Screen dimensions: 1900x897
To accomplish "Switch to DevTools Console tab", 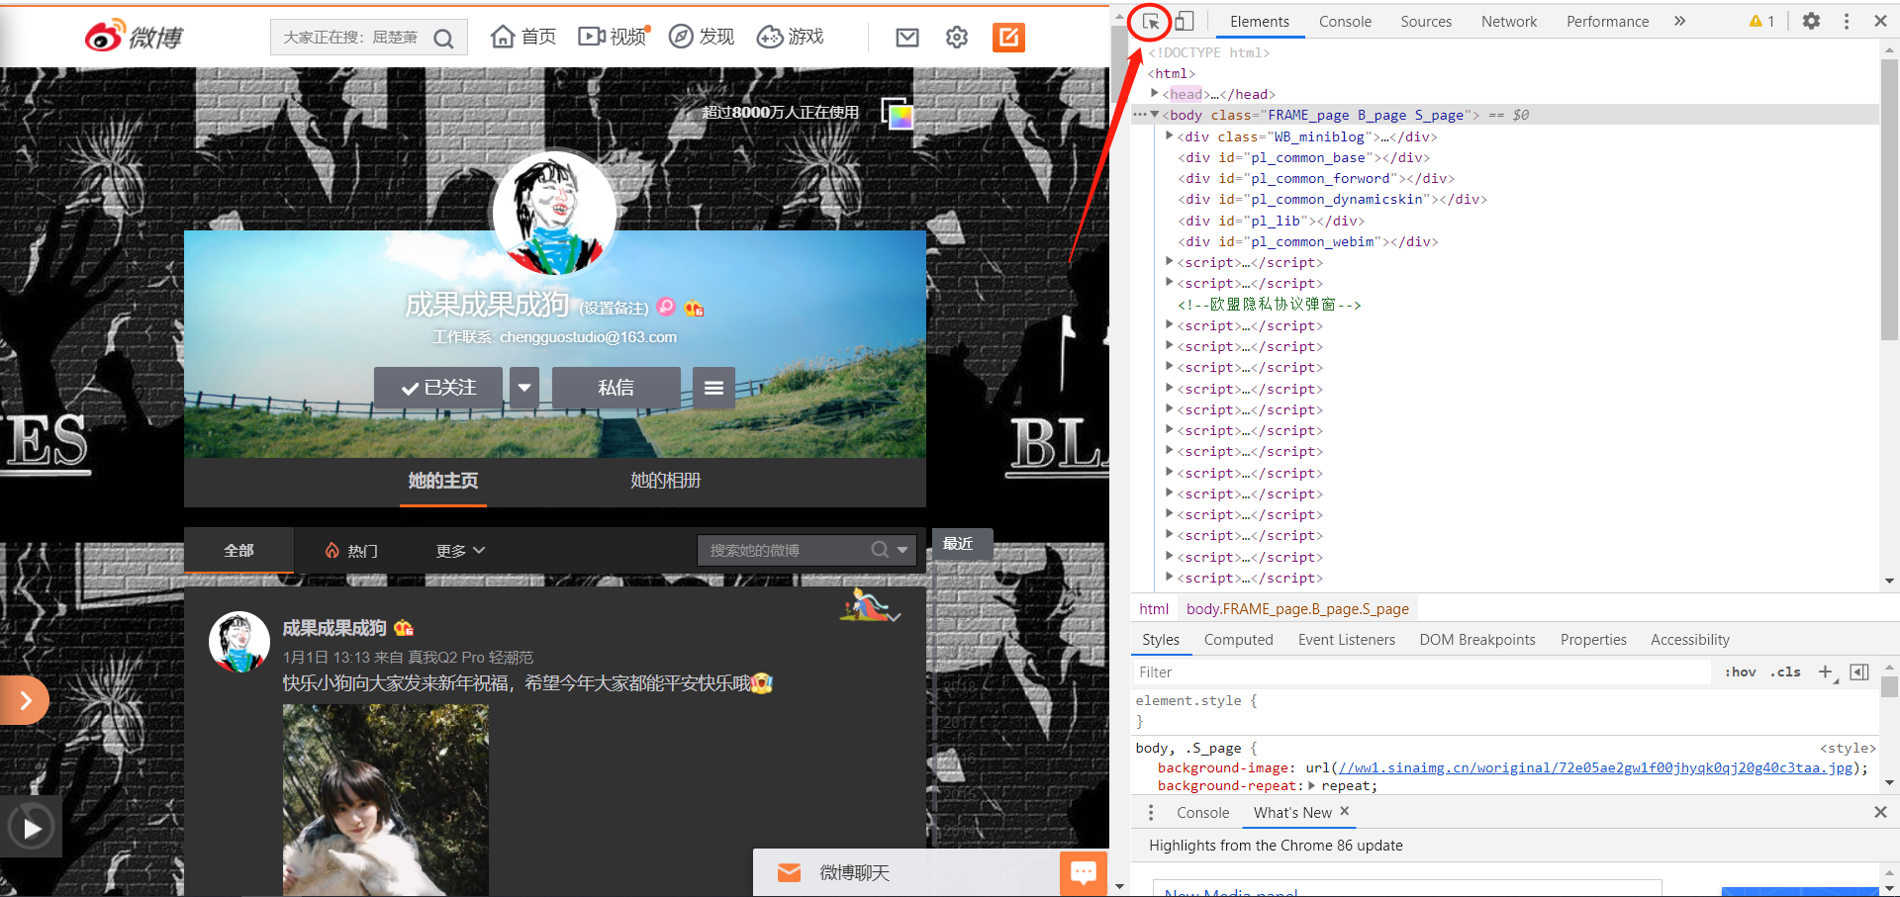I will click(1345, 21).
